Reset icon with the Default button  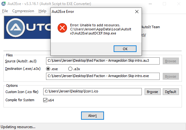[x=171, y=92]
